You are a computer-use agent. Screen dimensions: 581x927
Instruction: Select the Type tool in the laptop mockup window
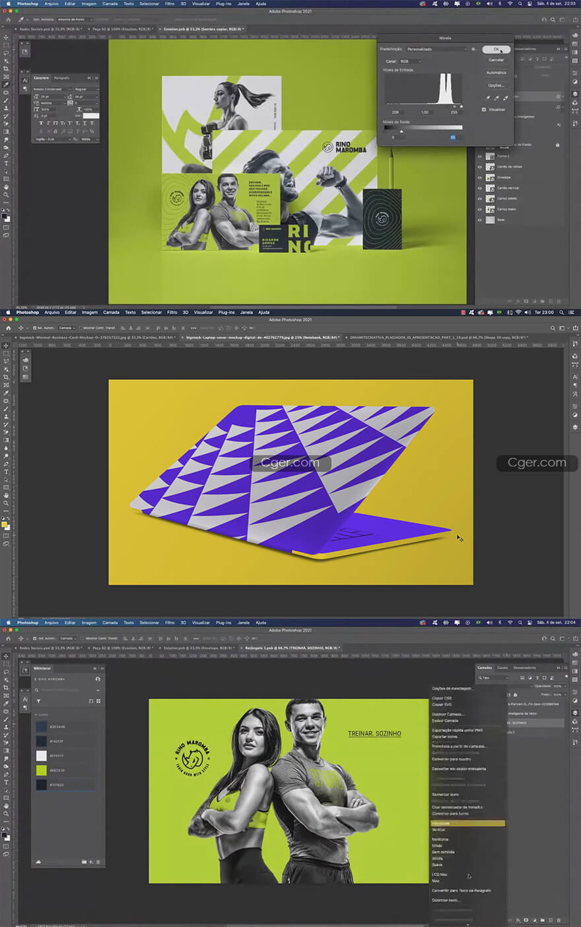tap(6, 472)
